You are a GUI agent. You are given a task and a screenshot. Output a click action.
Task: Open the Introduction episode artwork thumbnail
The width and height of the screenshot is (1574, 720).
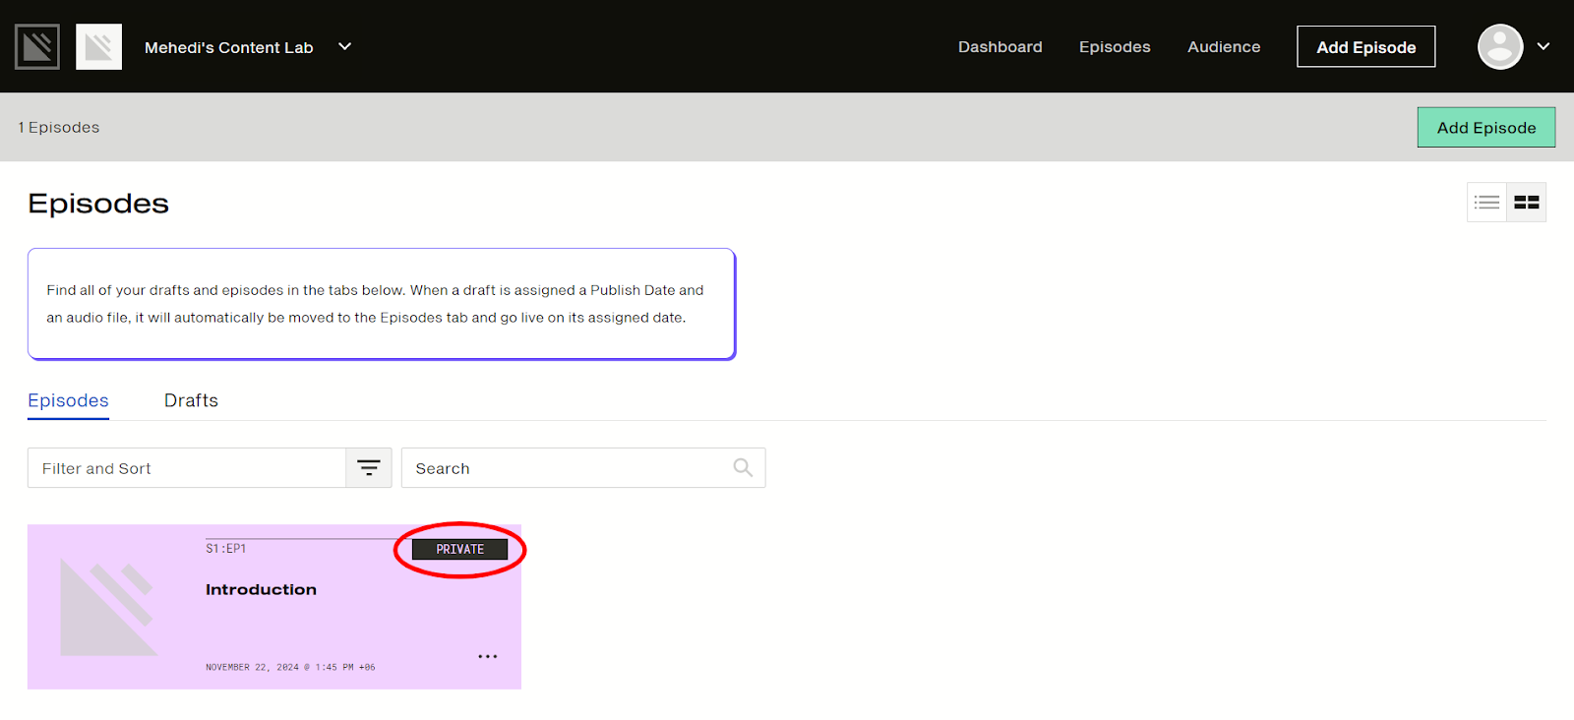[108, 607]
